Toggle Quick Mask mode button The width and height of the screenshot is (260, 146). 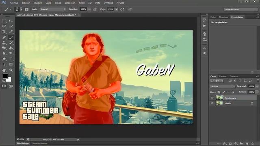(x=4, y=86)
